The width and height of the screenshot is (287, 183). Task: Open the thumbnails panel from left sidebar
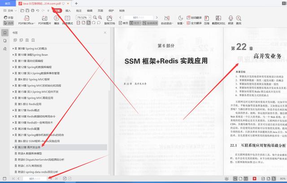pos(5,41)
